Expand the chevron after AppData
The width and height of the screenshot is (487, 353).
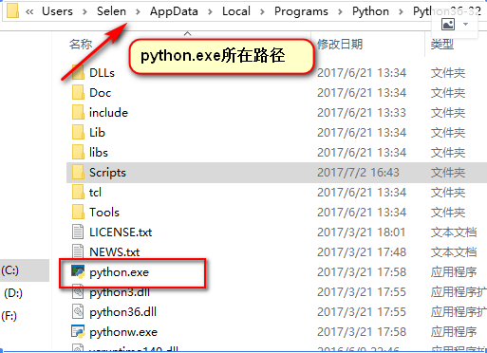(210, 12)
